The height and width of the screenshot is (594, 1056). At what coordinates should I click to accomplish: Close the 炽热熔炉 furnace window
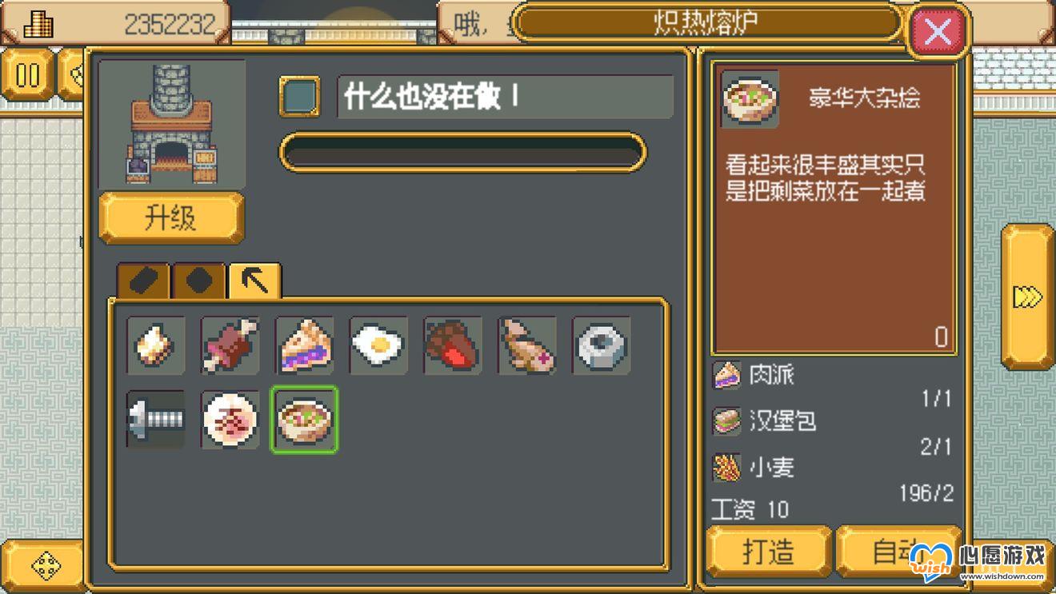[938, 33]
